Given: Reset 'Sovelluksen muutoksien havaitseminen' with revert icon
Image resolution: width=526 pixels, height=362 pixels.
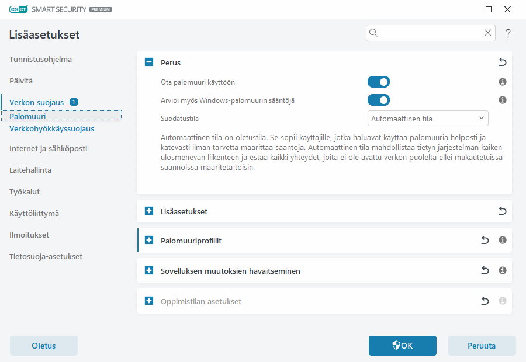Looking at the screenshot, I should point(485,270).
